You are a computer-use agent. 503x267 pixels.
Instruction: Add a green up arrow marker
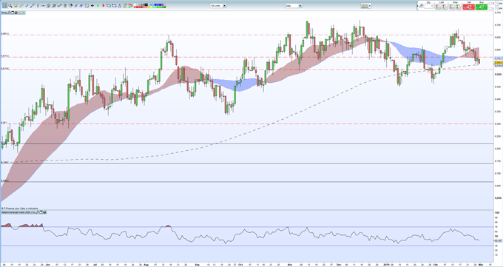click(x=98, y=6)
